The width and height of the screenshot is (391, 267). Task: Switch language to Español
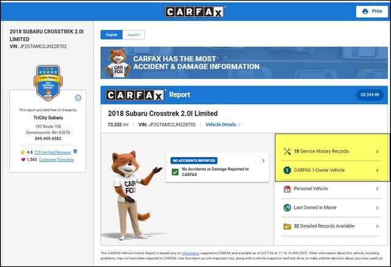click(133, 35)
